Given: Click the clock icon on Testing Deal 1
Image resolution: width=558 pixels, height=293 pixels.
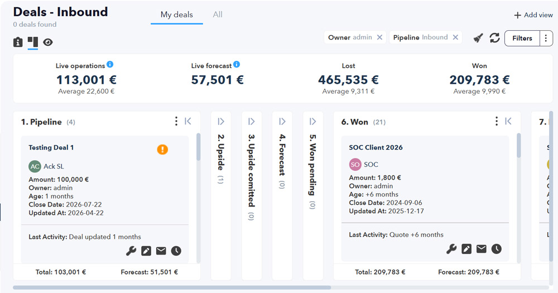Looking at the screenshot, I should 176,251.
